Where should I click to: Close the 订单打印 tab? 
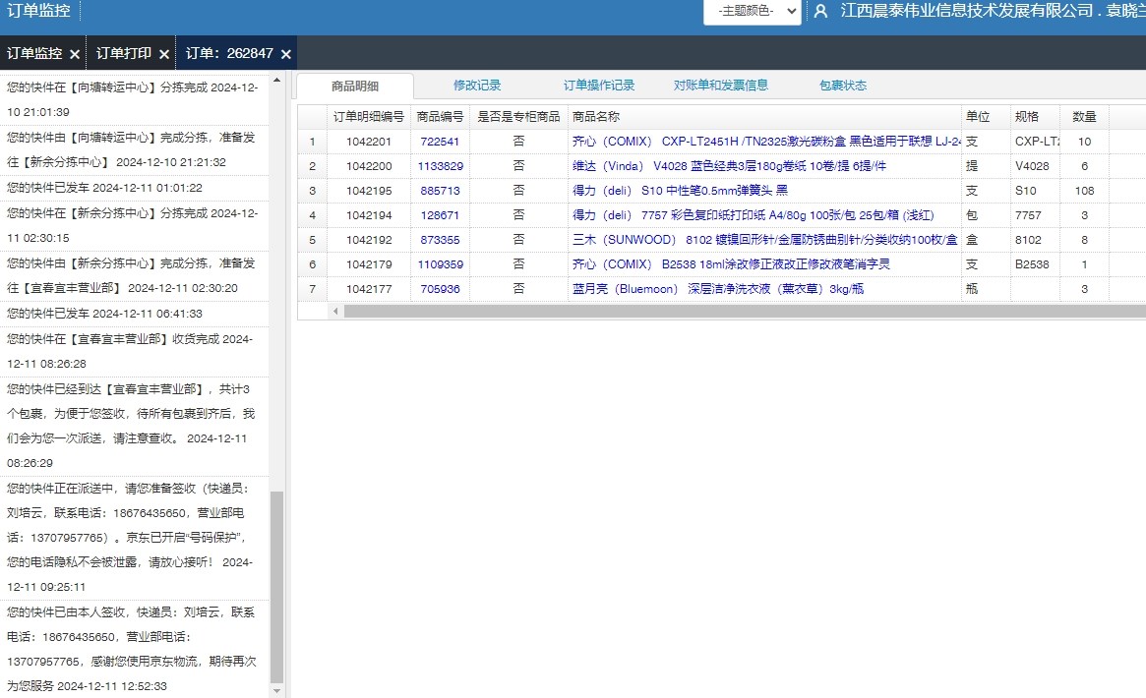[x=164, y=54]
